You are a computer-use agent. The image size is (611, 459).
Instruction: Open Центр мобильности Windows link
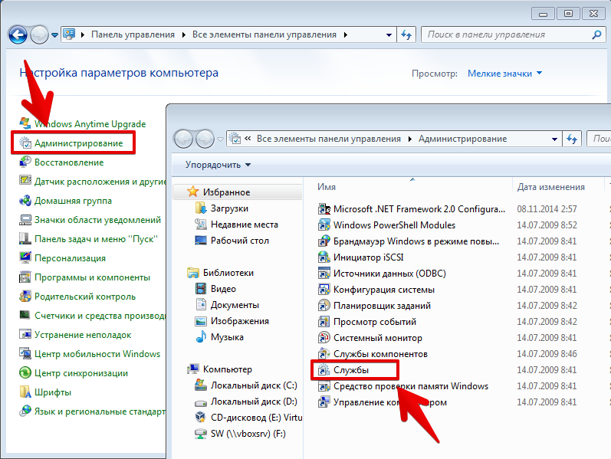point(97,354)
